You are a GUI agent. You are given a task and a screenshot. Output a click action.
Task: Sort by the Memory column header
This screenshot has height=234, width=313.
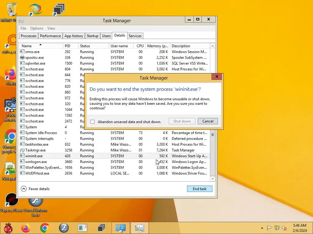point(158,46)
